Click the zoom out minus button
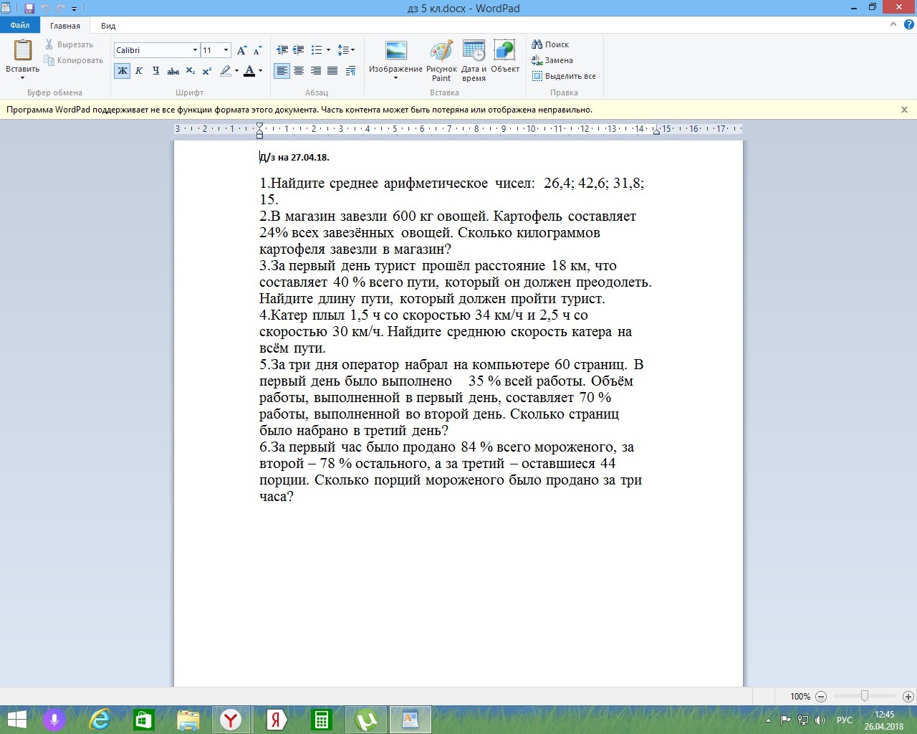This screenshot has height=734, width=917. [821, 696]
